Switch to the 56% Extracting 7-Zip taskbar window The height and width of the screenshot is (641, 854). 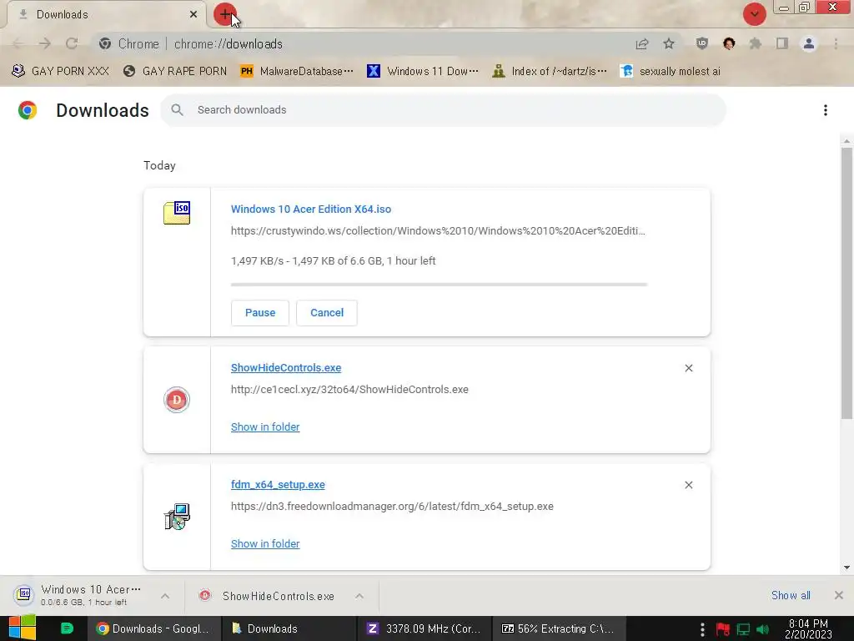pos(559,628)
